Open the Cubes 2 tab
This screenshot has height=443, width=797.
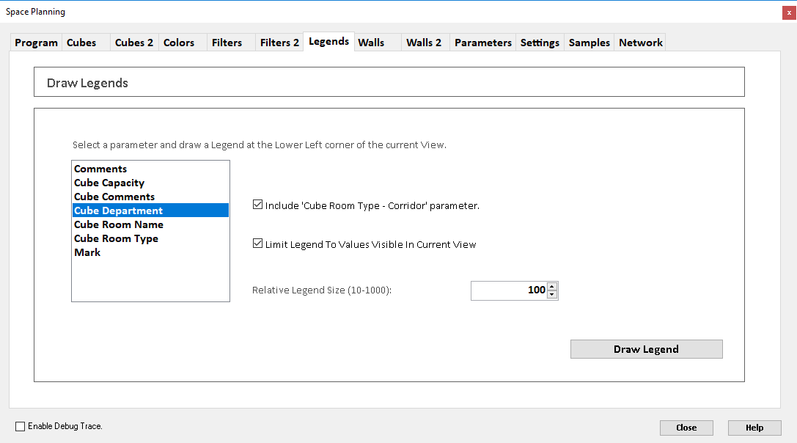134,43
